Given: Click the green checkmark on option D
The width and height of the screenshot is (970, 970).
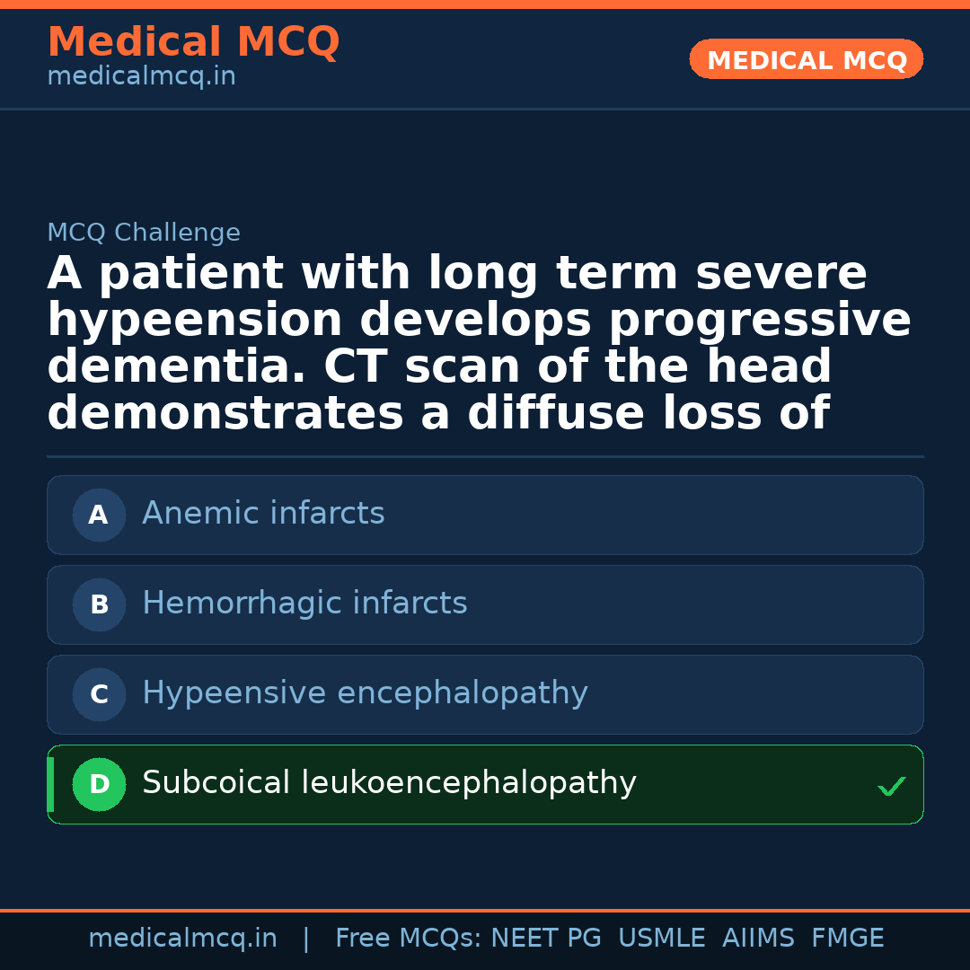Looking at the screenshot, I should pos(891,787).
